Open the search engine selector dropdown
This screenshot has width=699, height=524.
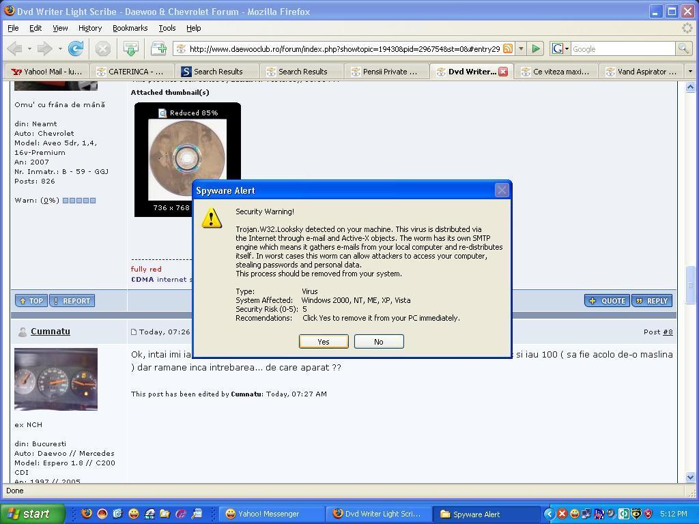560,48
